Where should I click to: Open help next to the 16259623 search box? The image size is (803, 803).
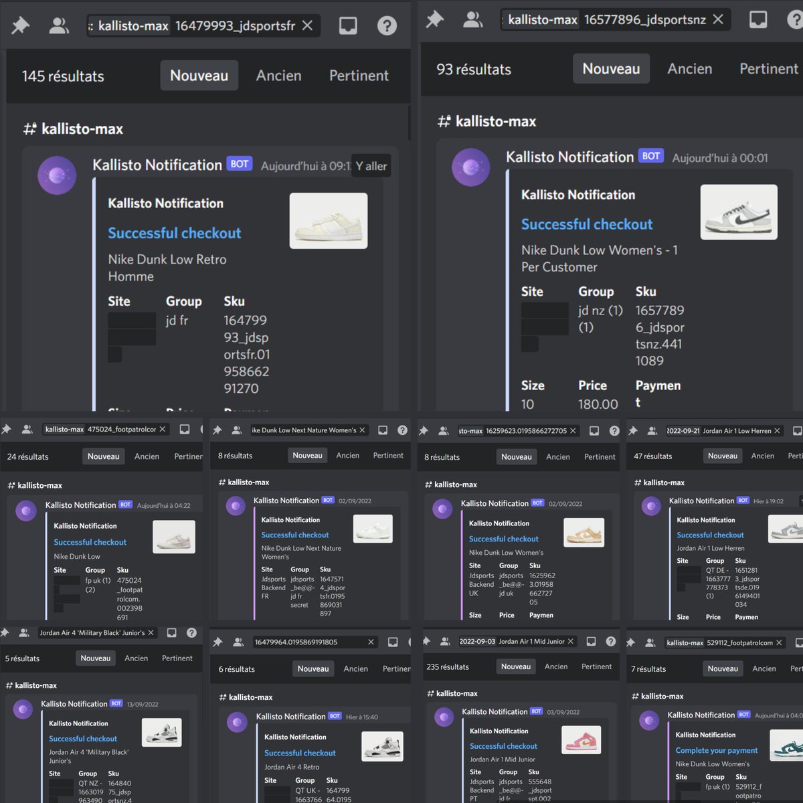coord(614,431)
